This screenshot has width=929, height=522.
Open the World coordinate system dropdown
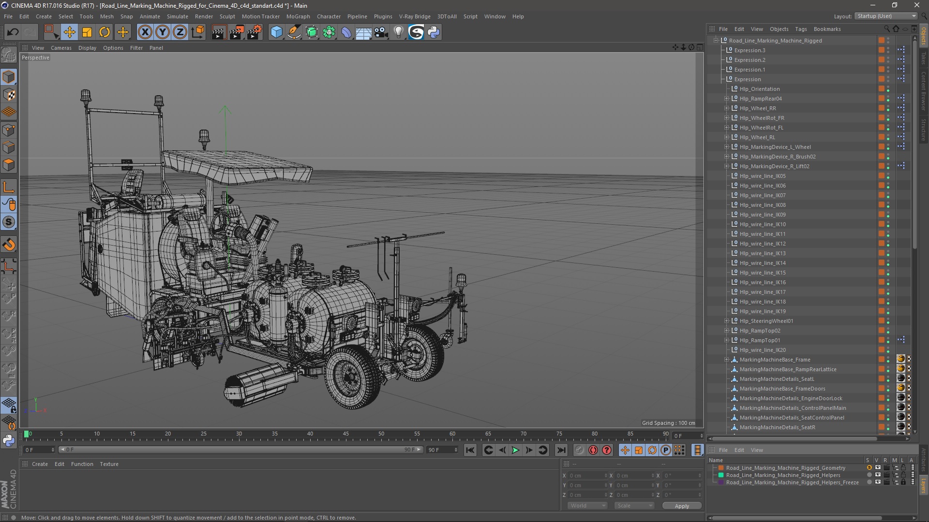click(x=587, y=506)
